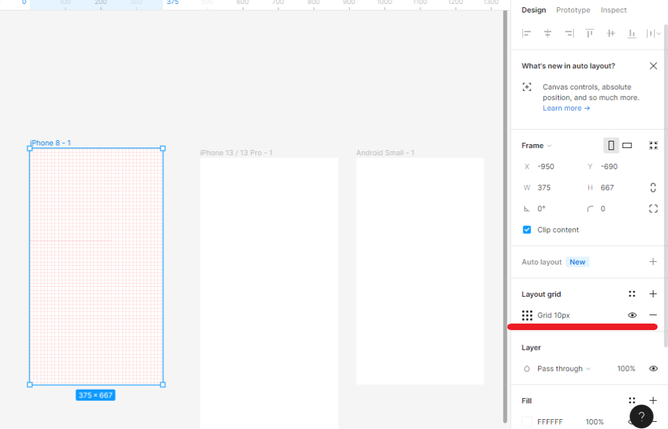Expand the tidy up distribute dropdown

coord(654,33)
